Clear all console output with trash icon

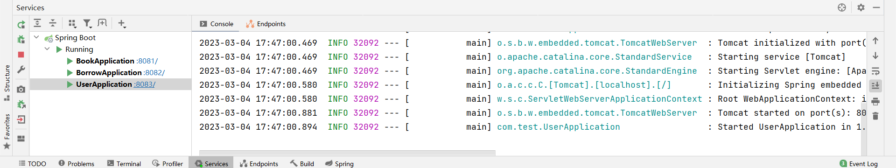[875, 116]
